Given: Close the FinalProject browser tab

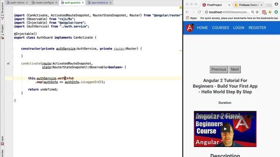Looking at the screenshot, I should click(229, 5).
